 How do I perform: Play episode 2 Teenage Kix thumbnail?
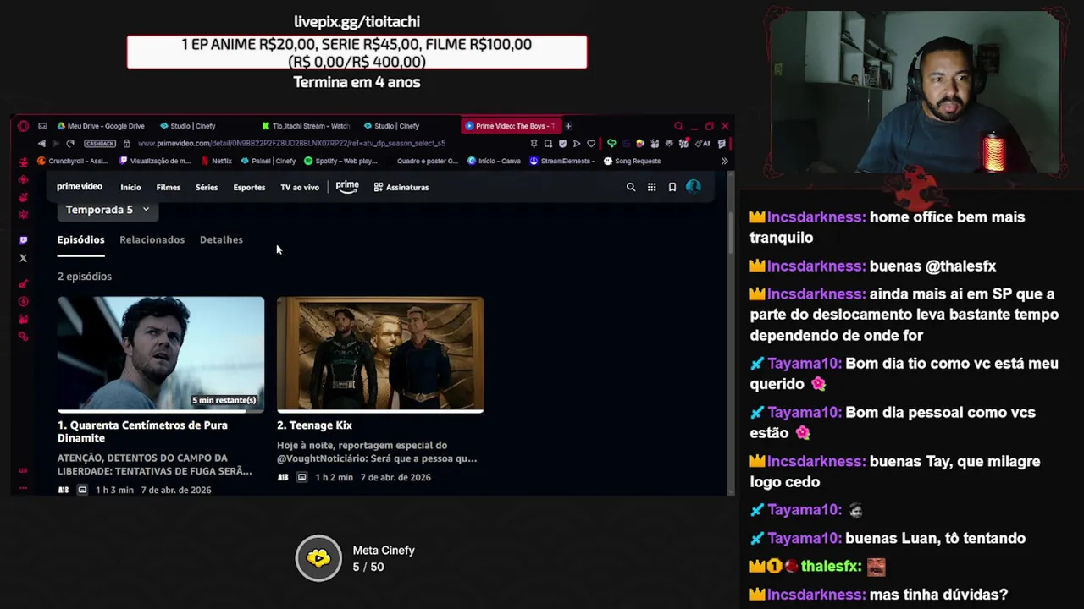[380, 353]
